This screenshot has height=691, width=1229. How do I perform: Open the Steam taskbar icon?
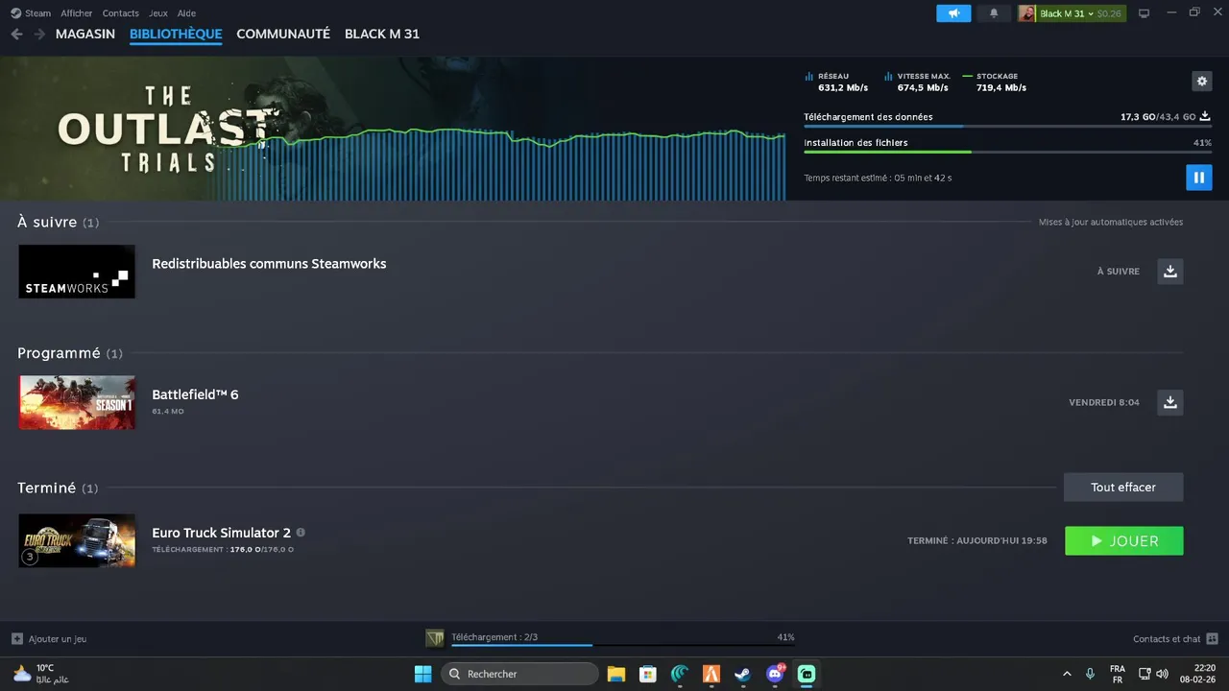[743, 674]
